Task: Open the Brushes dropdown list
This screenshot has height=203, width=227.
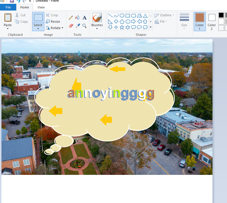Action: click(97, 29)
